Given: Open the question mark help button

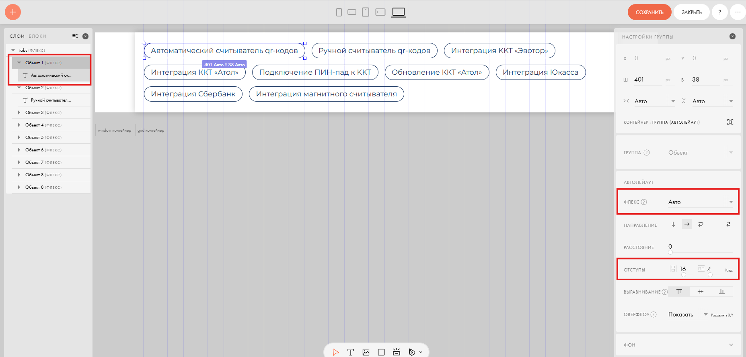Looking at the screenshot, I should coord(720,12).
